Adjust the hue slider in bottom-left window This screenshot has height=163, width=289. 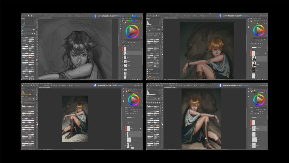pyautogui.click(x=133, y=90)
